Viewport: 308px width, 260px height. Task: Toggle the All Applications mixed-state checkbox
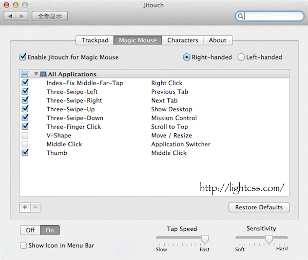click(25, 74)
